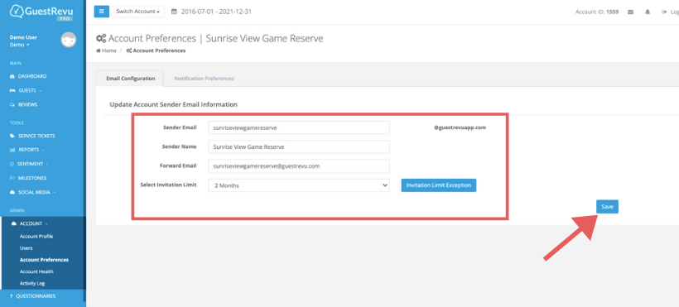Collapse the Account sidebar menu
Screen dimensions: 679x307
[x=33, y=224]
